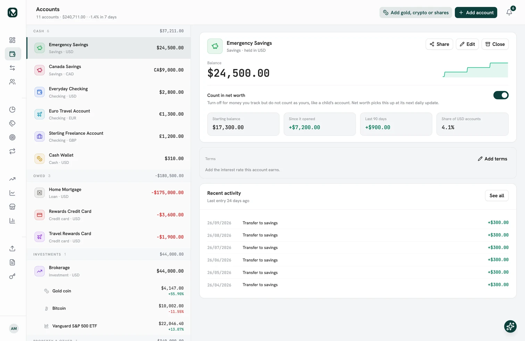
Task: Open the storefront icon in sidebar
Action: [12, 207]
